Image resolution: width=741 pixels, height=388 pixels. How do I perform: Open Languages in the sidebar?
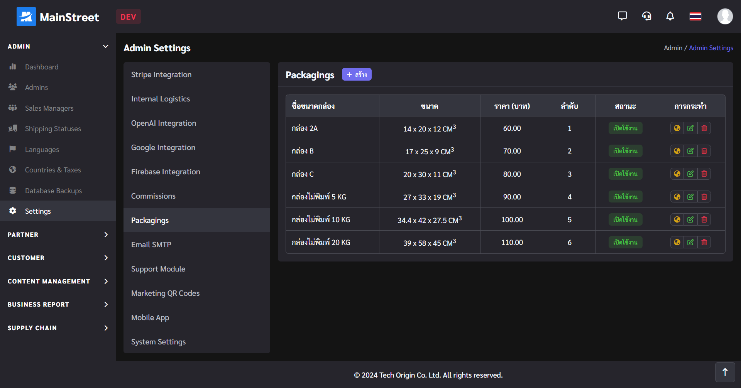[58, 149]
